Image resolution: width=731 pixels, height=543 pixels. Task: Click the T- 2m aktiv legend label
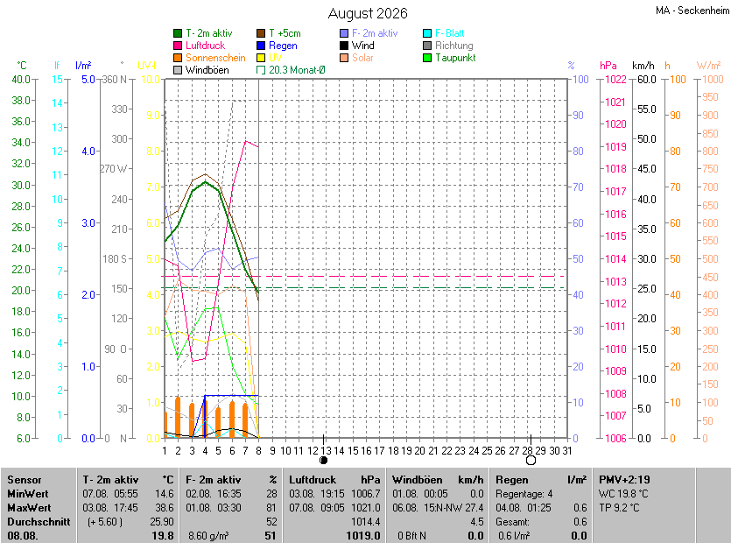[x=209, y=33]
